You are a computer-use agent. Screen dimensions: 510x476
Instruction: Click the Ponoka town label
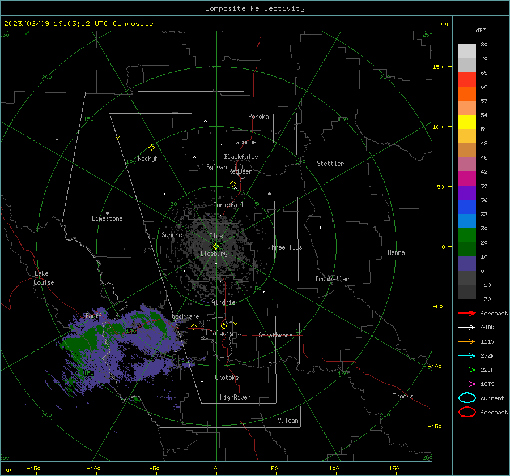[258, 117]
